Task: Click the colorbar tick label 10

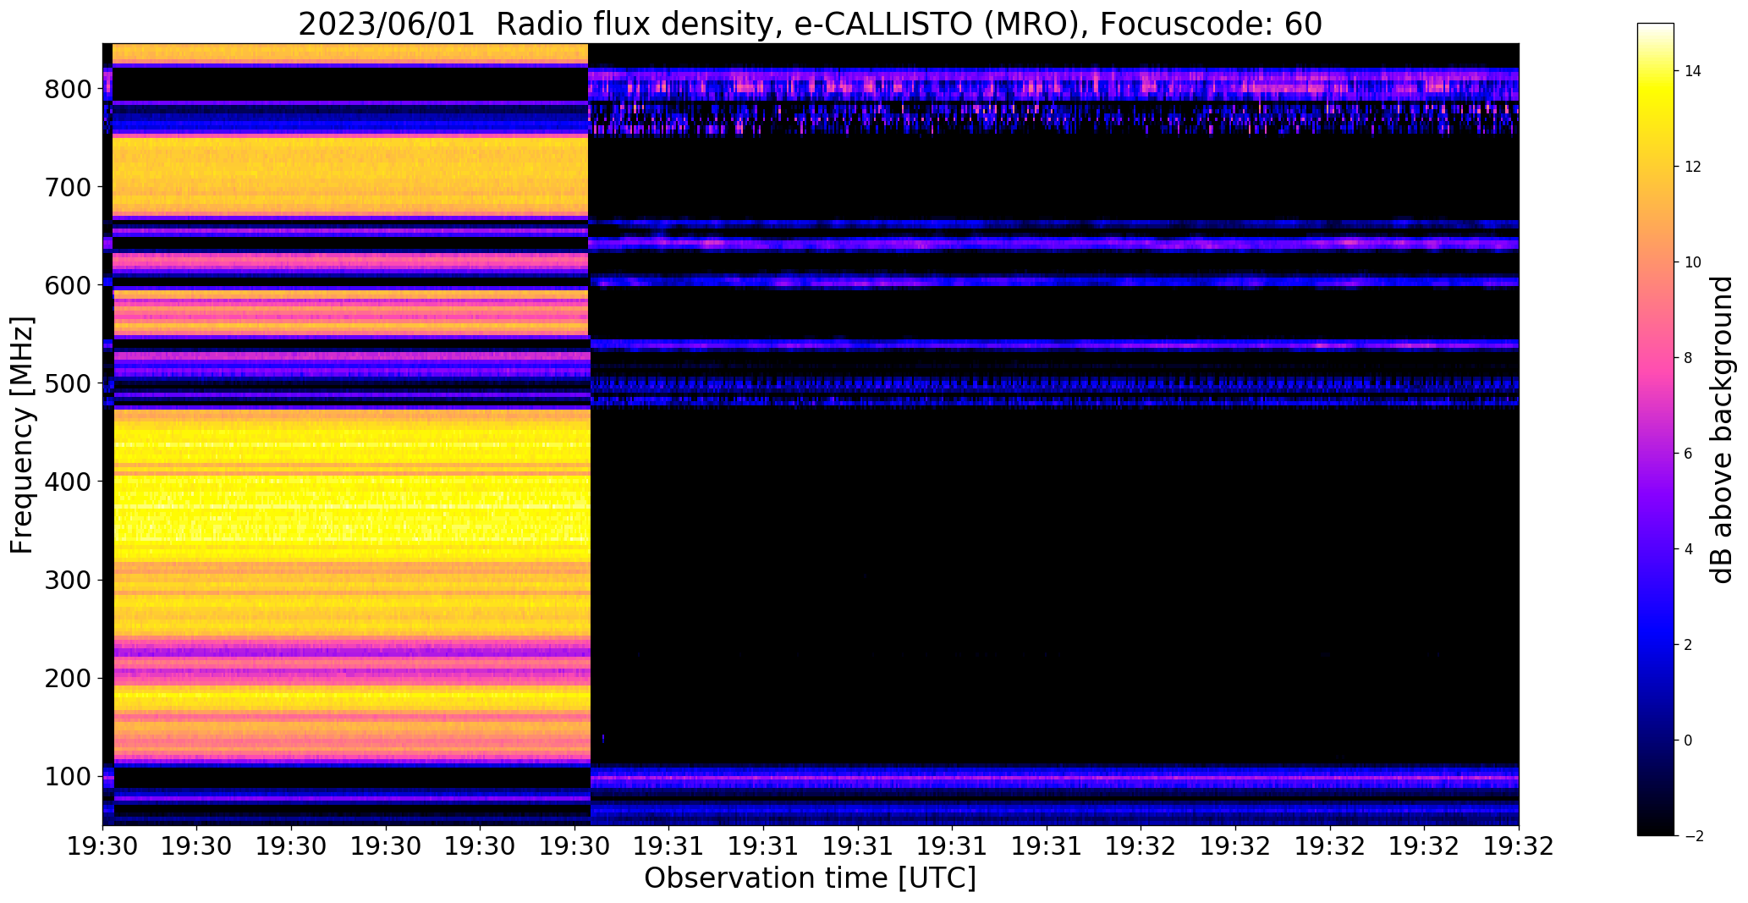Action: pos(1693,262)
